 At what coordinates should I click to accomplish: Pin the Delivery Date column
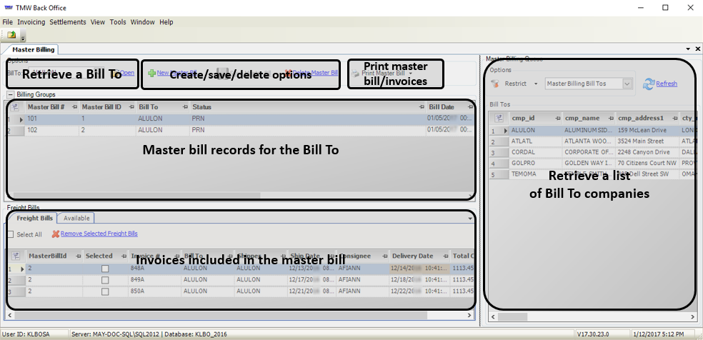(x=446, y=256)
